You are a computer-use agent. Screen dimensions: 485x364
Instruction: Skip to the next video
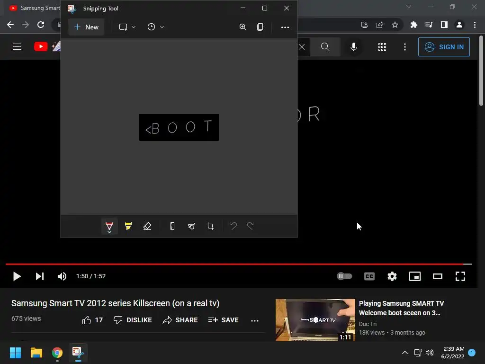pyautogui.click(x=40, y=276)
